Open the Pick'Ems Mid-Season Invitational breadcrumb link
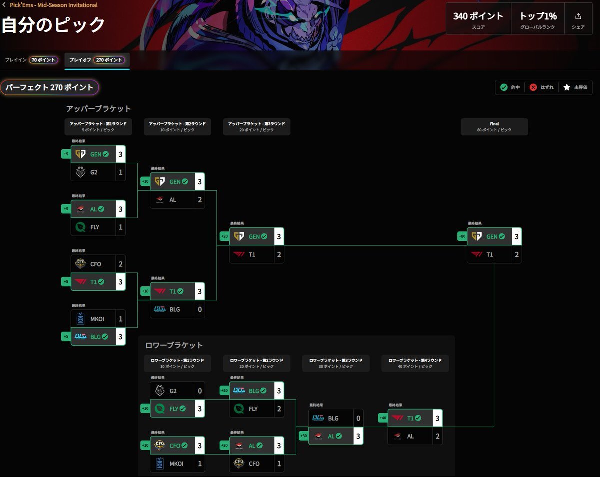 tap(54, 5)
